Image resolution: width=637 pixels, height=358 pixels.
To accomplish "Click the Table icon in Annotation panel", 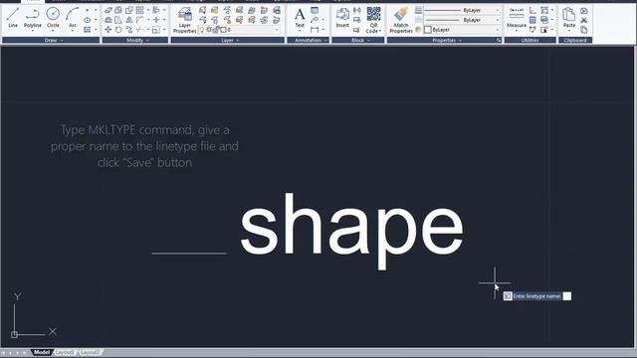I will click(315, 10).
